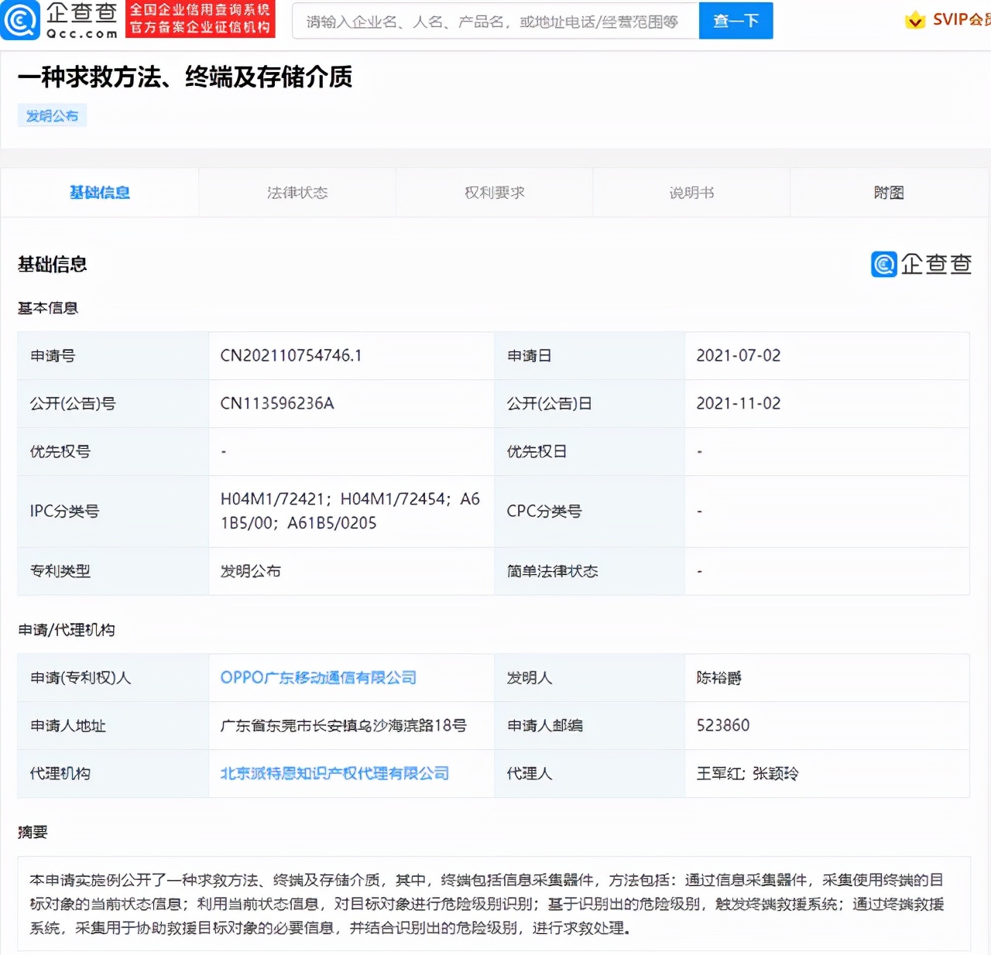Viewport: 991px width, 955px height.
Task: Select the 查一下 search button
Action: coord(735,21)
